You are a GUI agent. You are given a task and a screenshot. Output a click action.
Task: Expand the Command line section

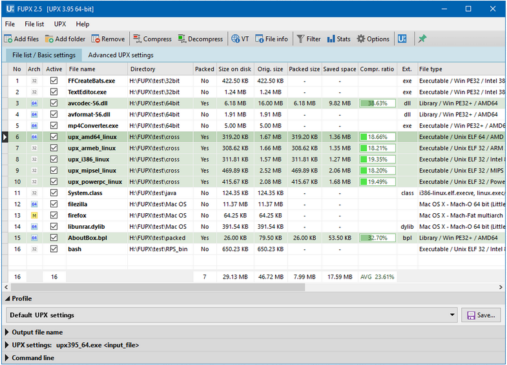[7, 358]
